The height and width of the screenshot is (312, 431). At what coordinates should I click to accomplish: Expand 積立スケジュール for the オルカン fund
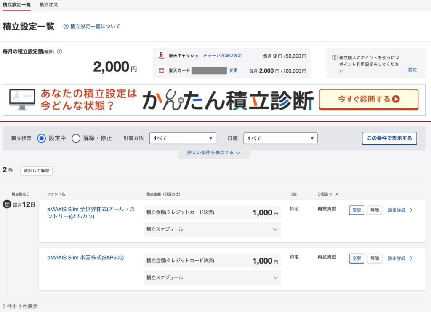[275, 229]
